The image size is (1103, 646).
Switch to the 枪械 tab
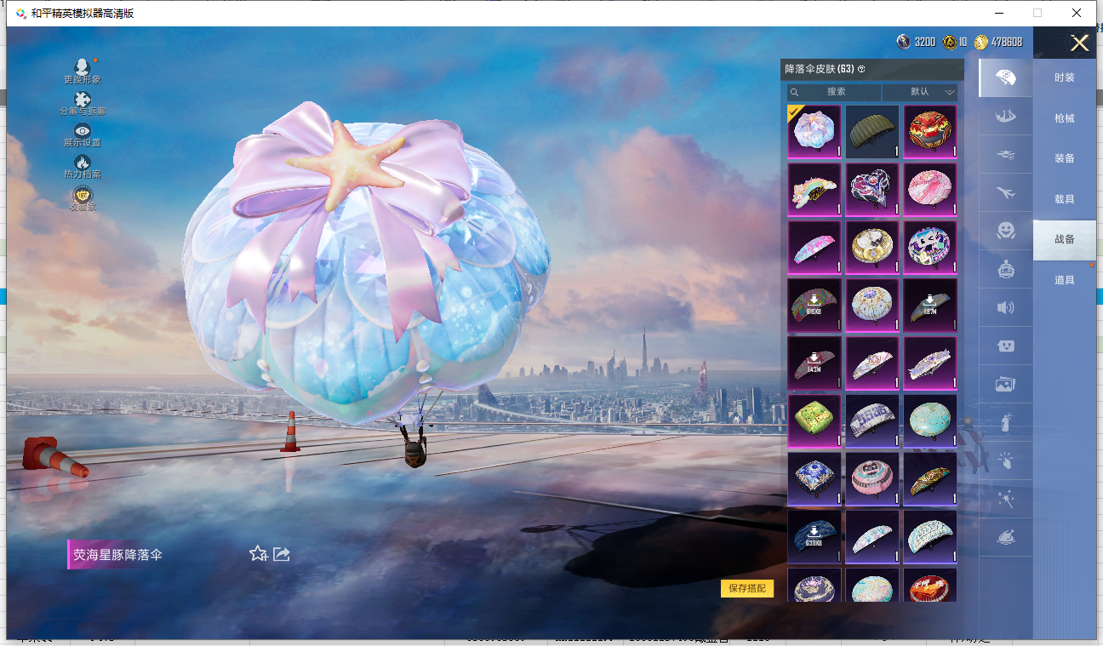click(x=1065, y=118)
